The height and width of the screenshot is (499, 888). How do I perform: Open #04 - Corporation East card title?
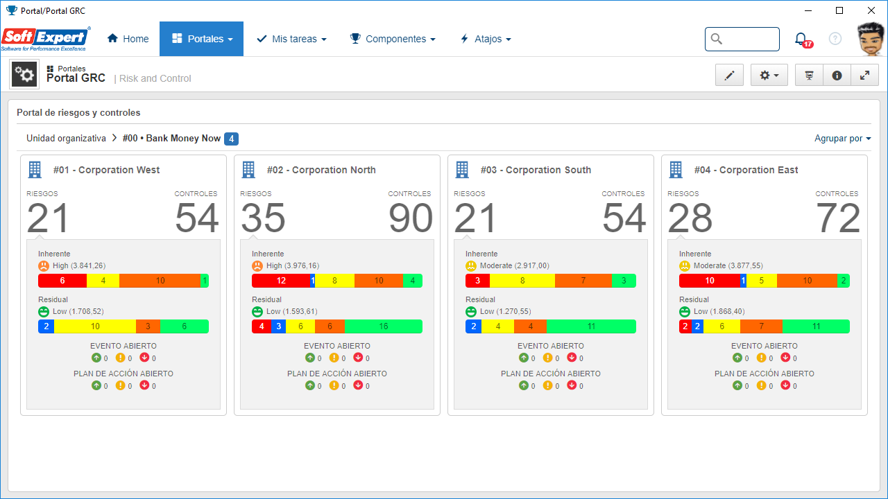(x=746, y=170)
